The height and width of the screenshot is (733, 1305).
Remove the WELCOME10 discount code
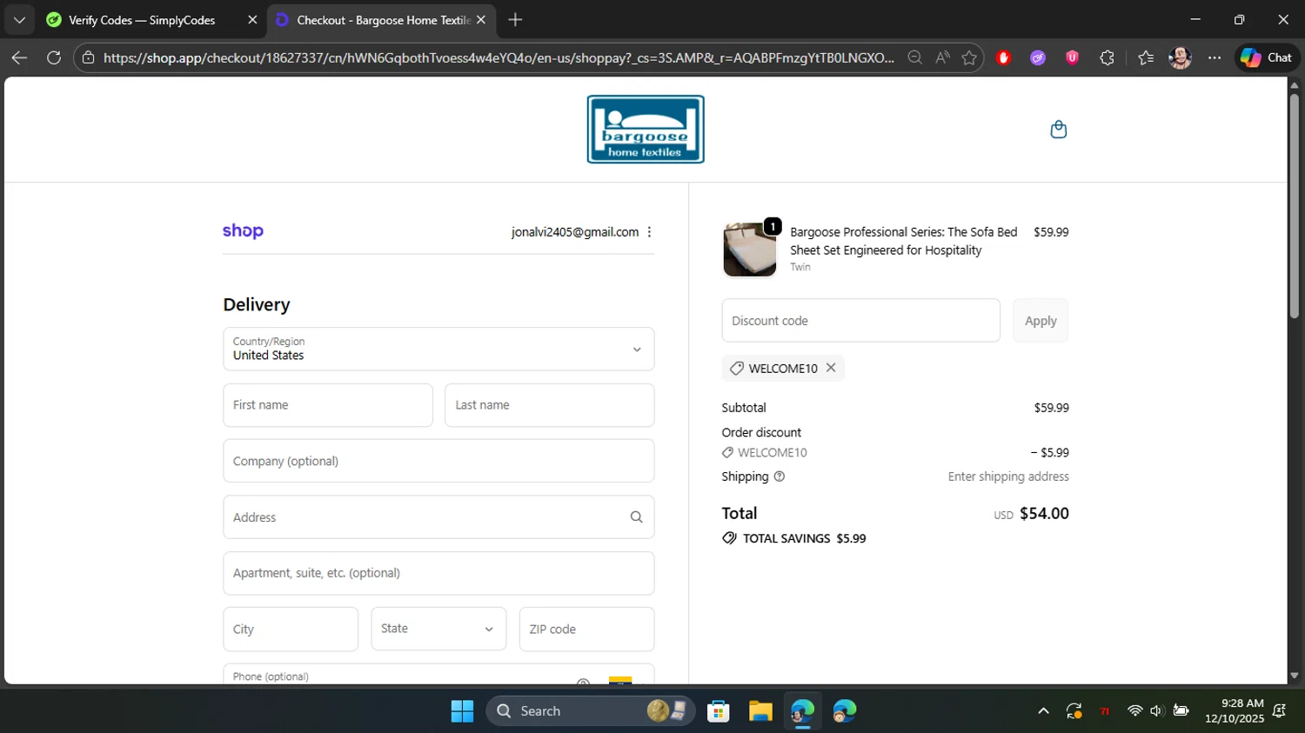click(831, 368)
